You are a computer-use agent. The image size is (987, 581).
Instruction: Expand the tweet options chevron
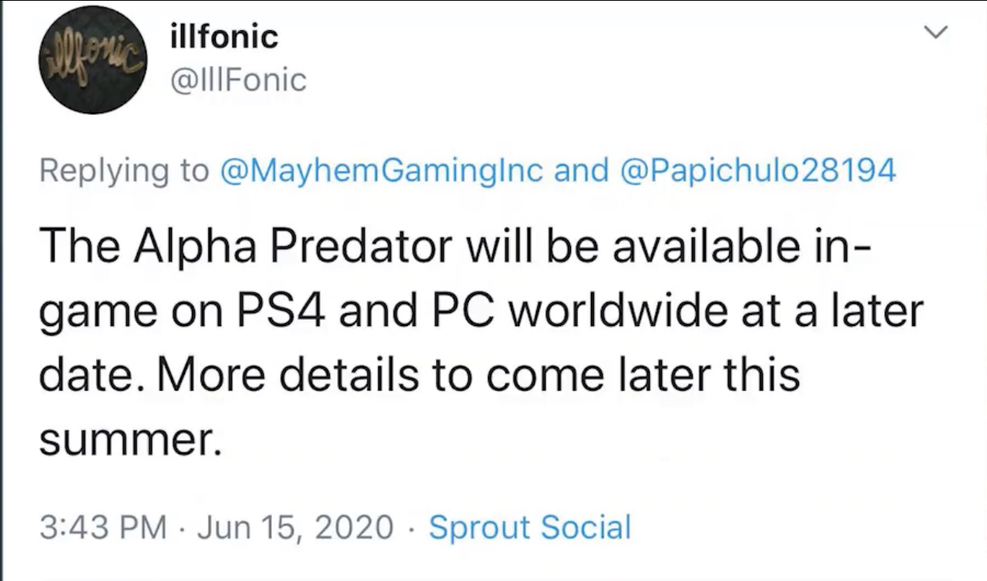pos(935,32)
